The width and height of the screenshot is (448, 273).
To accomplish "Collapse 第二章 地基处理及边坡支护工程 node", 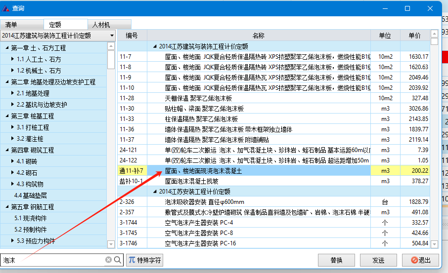I will tap(7, 82).
